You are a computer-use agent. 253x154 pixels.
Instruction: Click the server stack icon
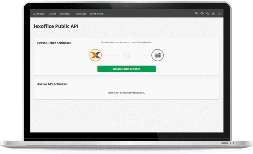[157, 55]
